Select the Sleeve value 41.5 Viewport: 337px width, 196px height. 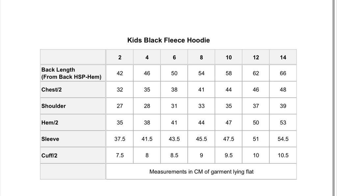pyautogui.click(x=147, y=139)
